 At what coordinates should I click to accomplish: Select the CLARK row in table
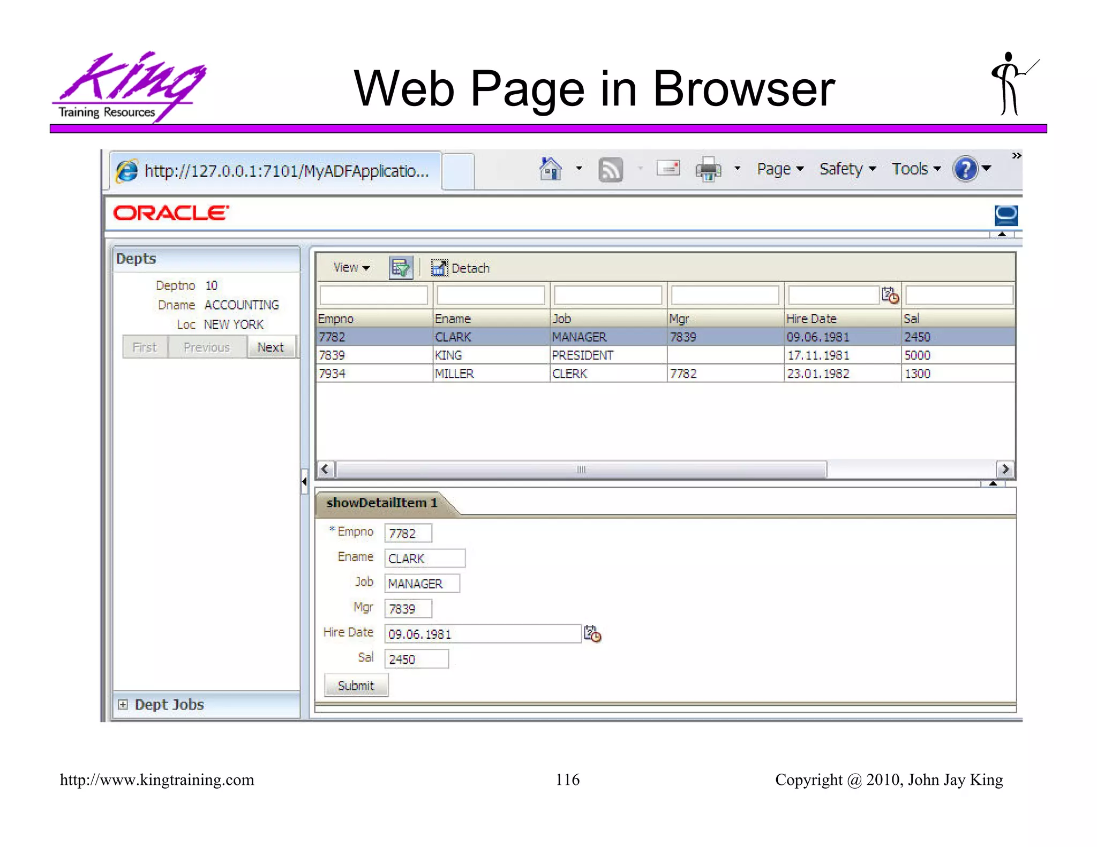pos(666,337)
